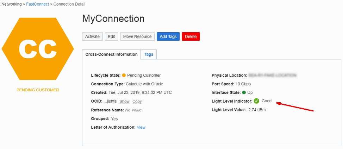Click the Edit button

pos(111,37)
